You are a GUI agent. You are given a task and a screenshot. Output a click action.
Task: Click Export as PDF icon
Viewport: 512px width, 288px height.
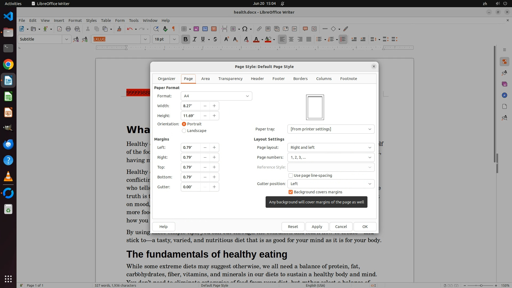pos(59,29)
